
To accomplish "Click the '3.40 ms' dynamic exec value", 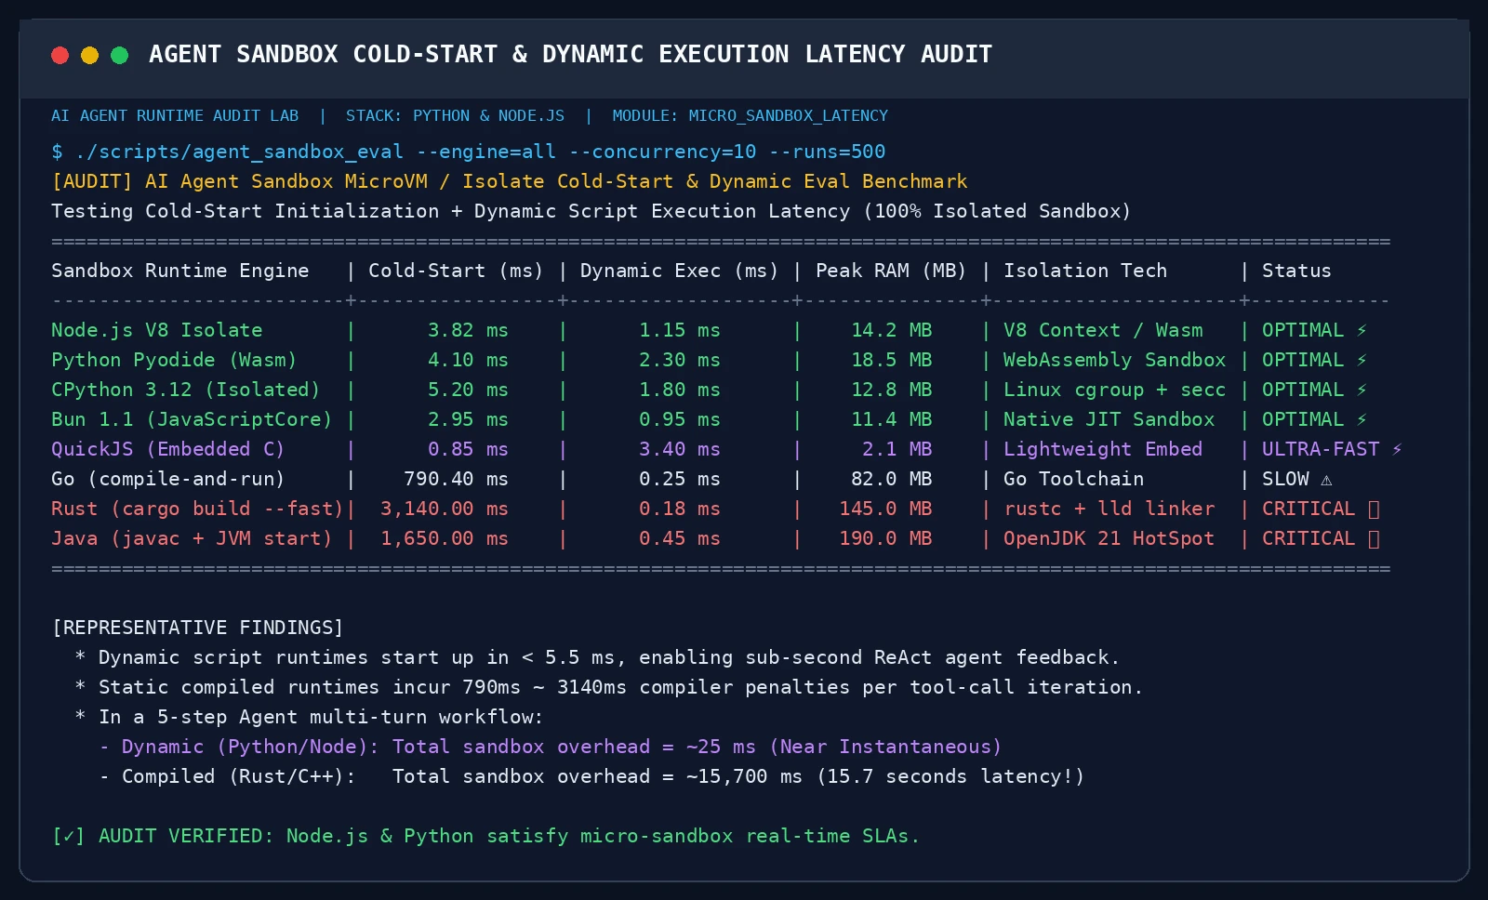I will 680,449.
